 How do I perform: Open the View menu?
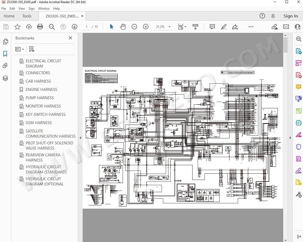[22, 9]
